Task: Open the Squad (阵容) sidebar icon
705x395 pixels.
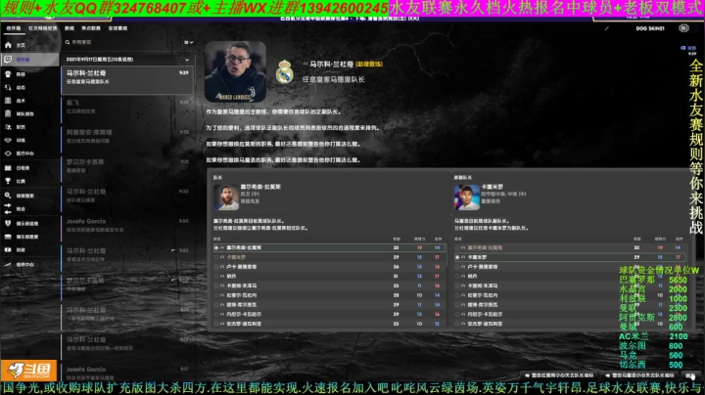Action: [x=8, y=74]
